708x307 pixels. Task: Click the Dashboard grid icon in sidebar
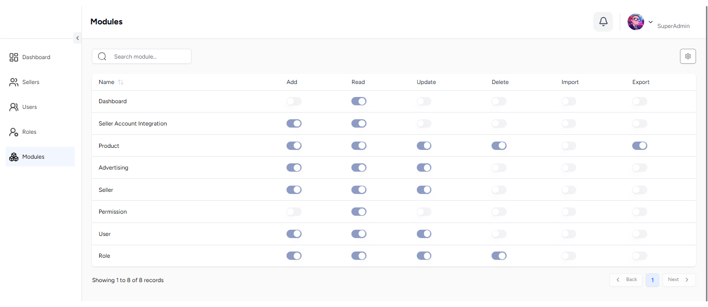14,57
